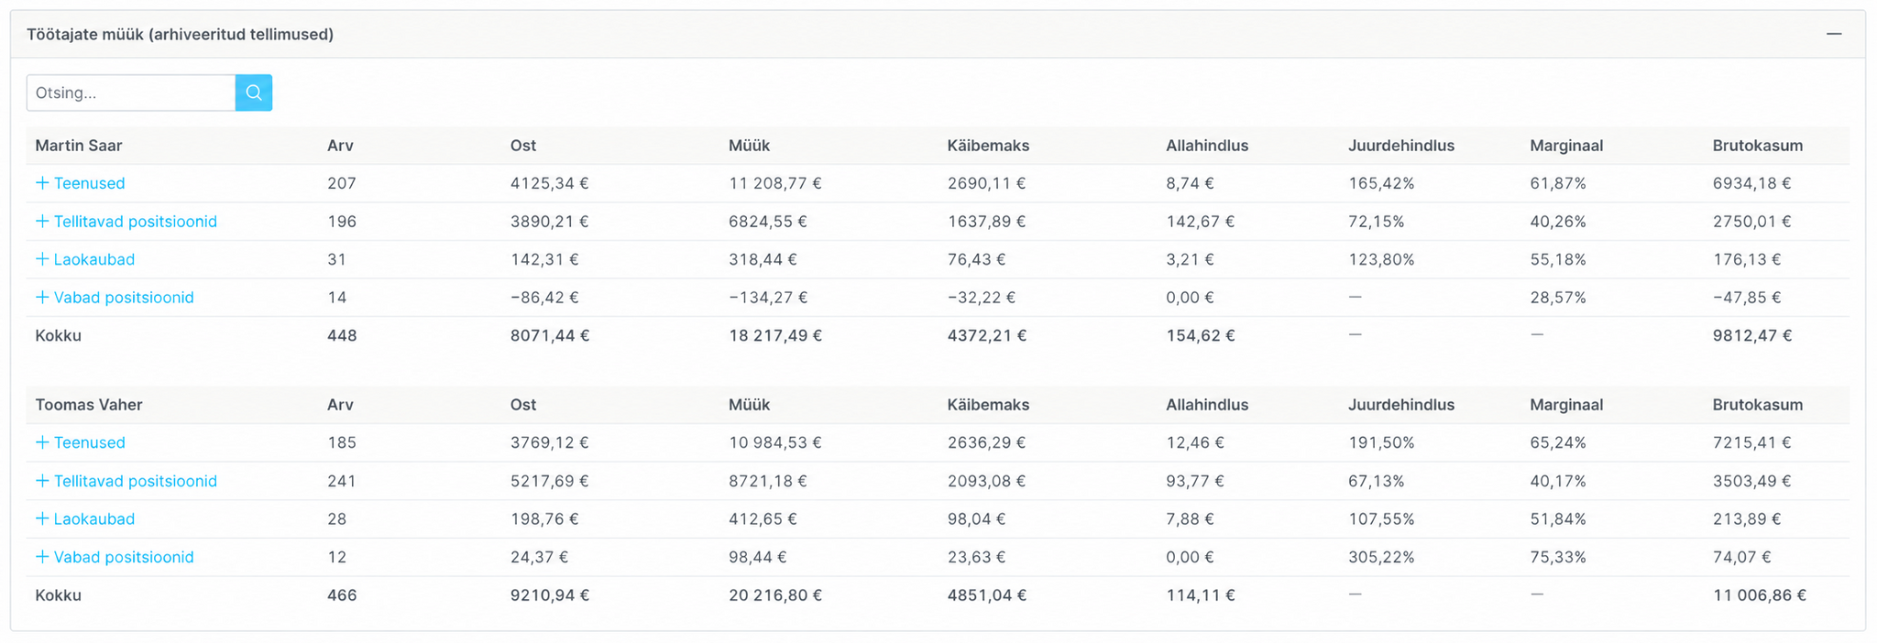Expand Toomas Vaher's Laokaubad row
The image size is (1877, 643).
point(85,518)
